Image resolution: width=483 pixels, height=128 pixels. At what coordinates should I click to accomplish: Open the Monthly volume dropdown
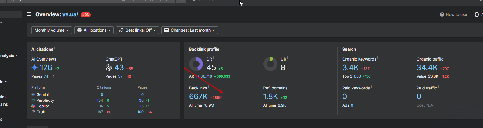tap(52, 30)
